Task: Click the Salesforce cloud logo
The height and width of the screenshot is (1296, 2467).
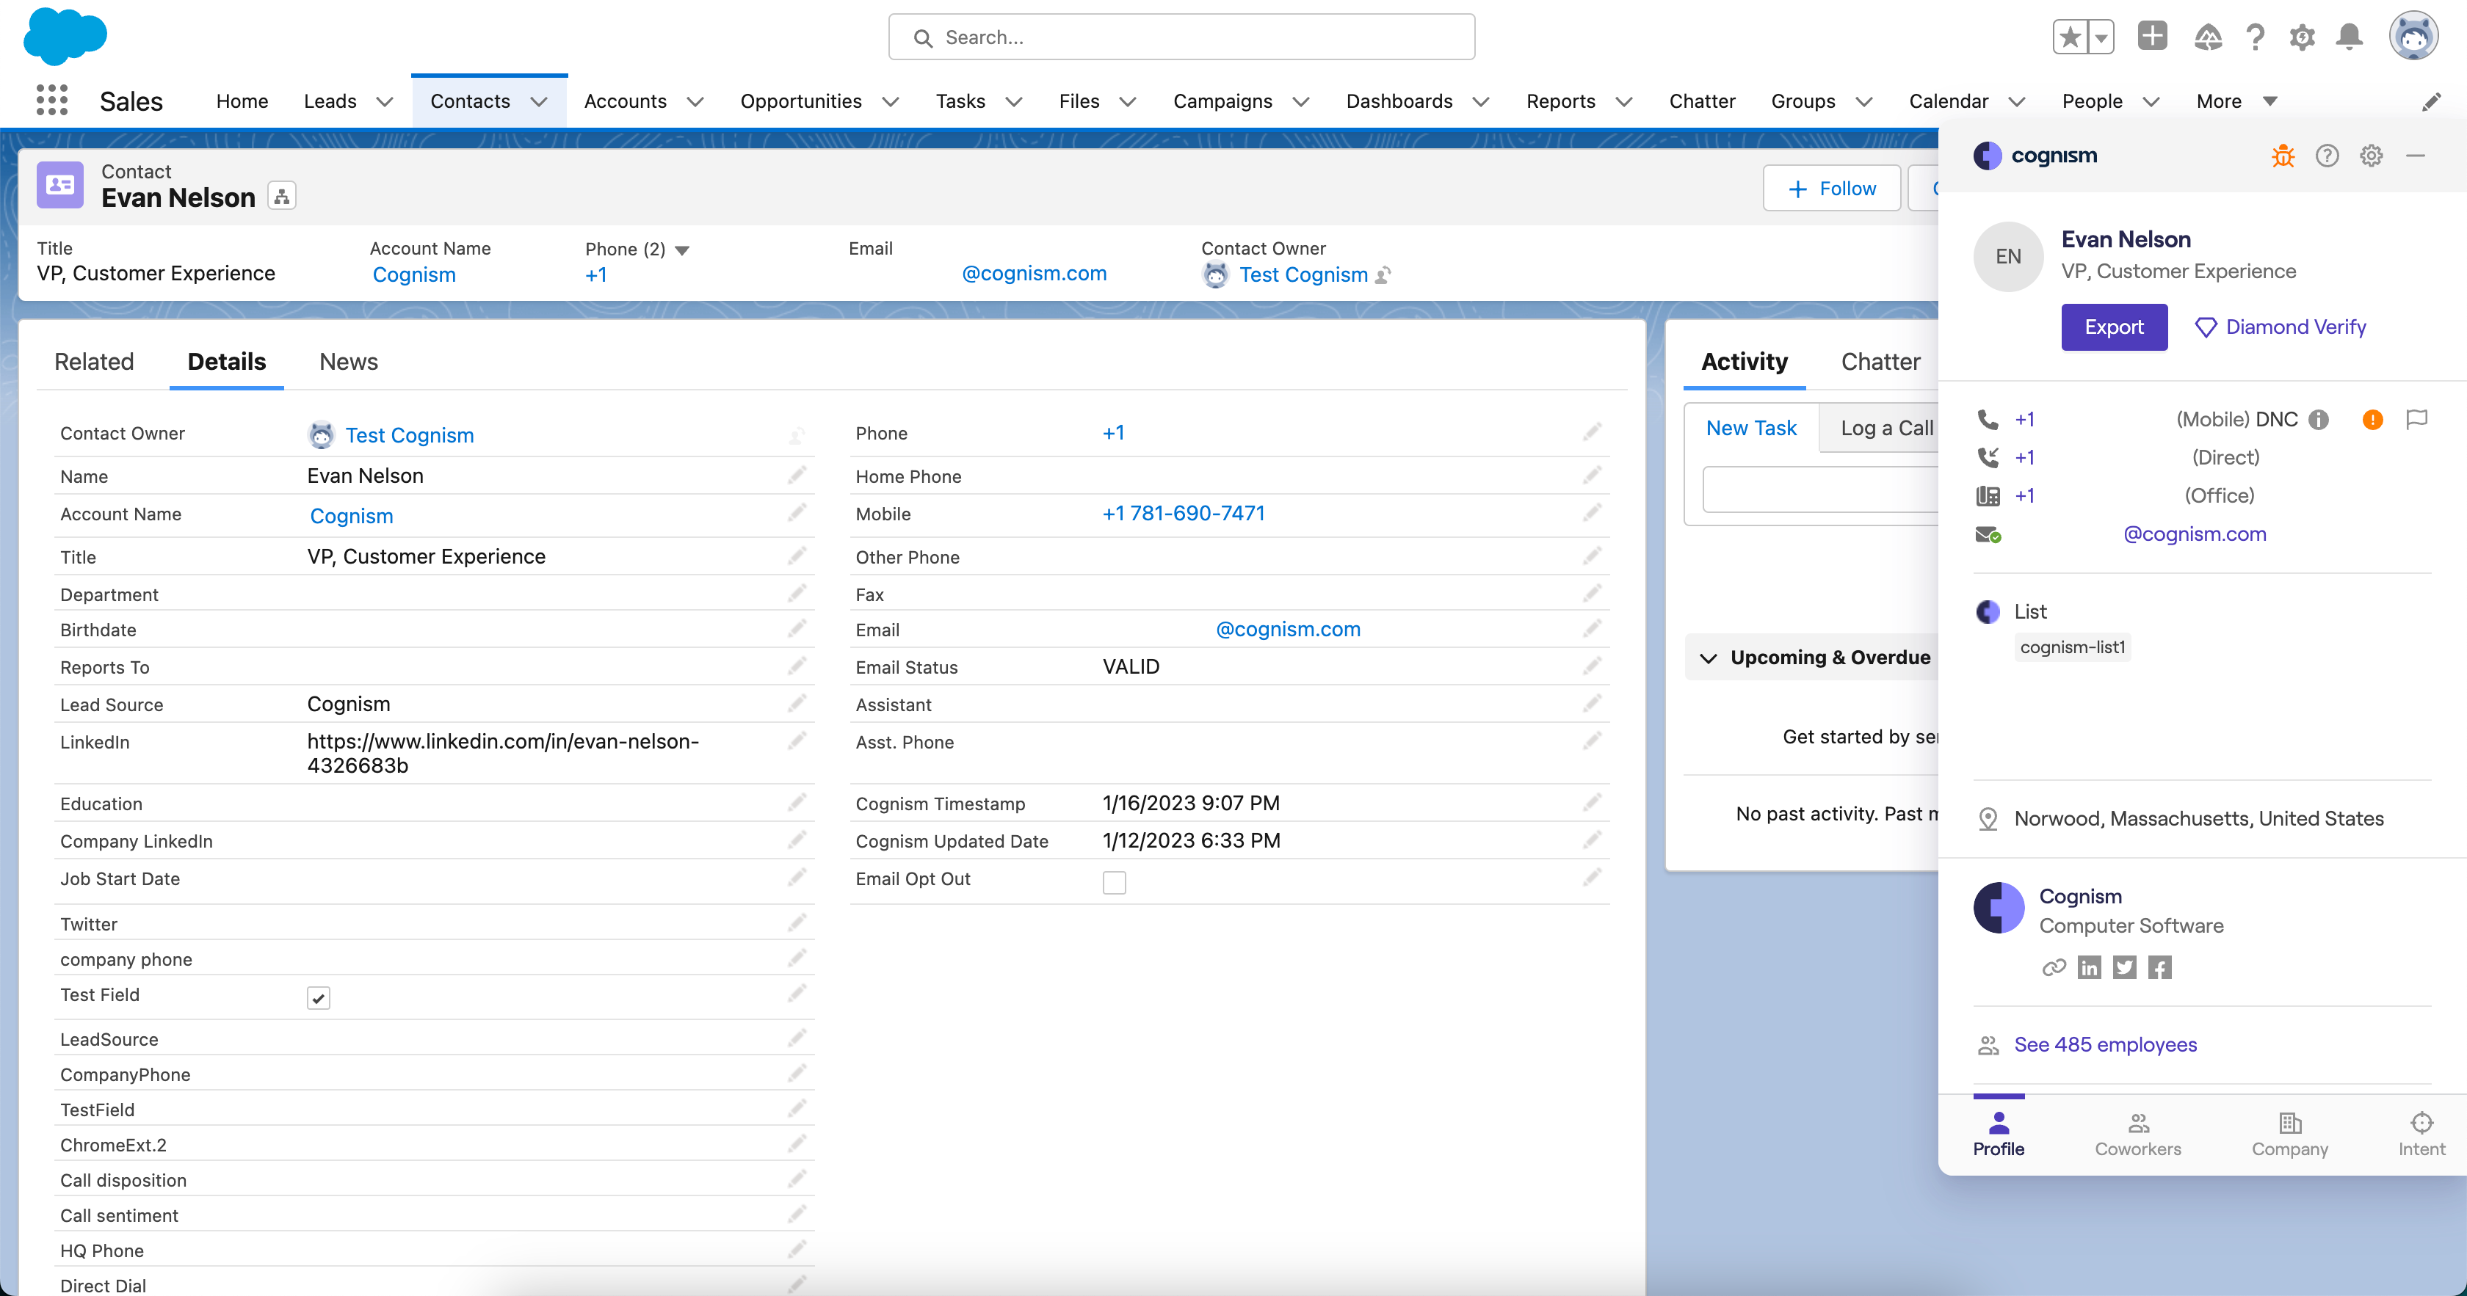Action: point(65,37)
